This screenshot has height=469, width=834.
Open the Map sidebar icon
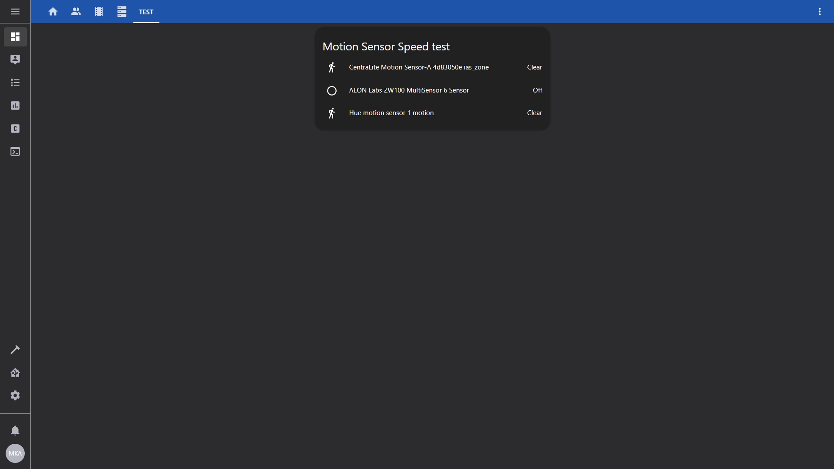(x=15, y=59)
